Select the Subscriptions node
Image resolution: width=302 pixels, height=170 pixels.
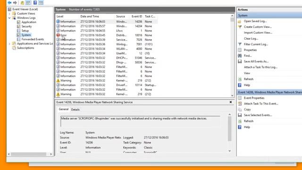coord(25,48)
